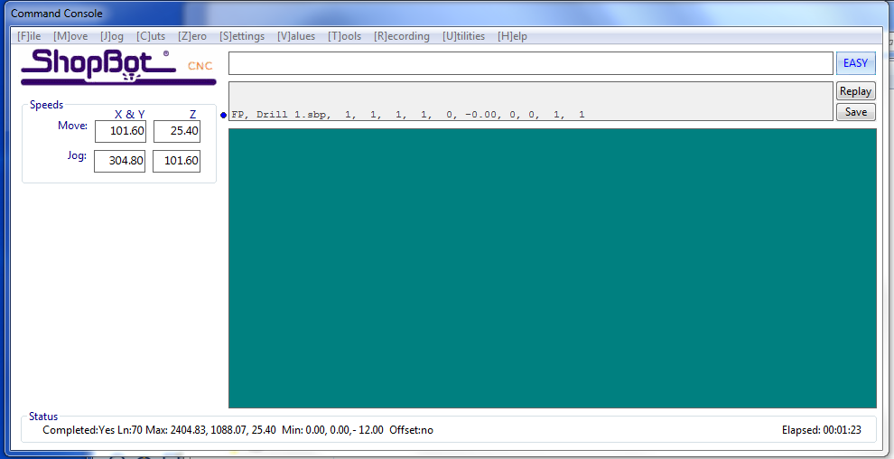The height and width of the screenshot is (459, 894).
Task: Click the Offset:no status entry
Action: (x=411, y=430)
